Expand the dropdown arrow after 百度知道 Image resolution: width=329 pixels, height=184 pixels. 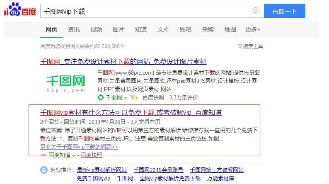click(x=73, y=155)
